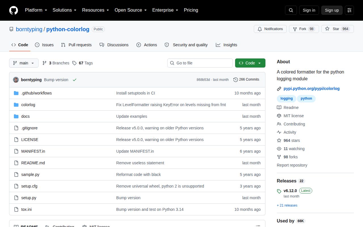Click Report repository link
Viewport: 363px width, 227px height.
coord(292,165)
